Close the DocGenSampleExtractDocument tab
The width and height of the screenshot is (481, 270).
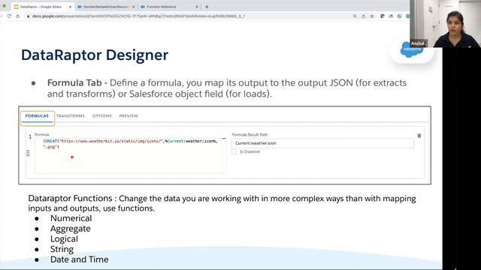pos(134,7)
